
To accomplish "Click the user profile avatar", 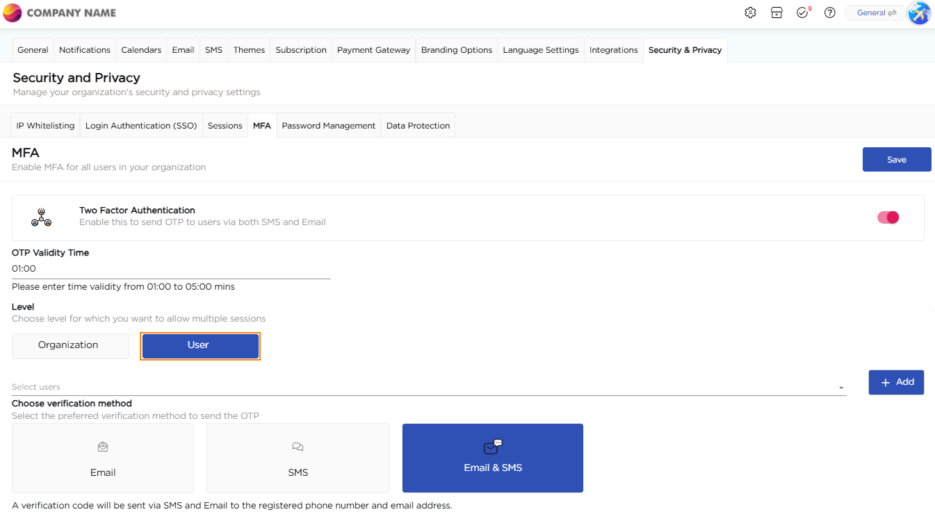I will [919, 13].
